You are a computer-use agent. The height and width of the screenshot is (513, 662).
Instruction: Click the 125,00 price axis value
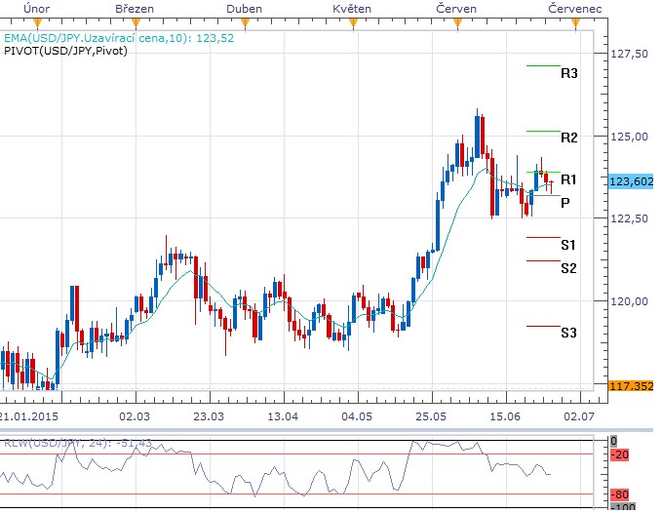629,137
